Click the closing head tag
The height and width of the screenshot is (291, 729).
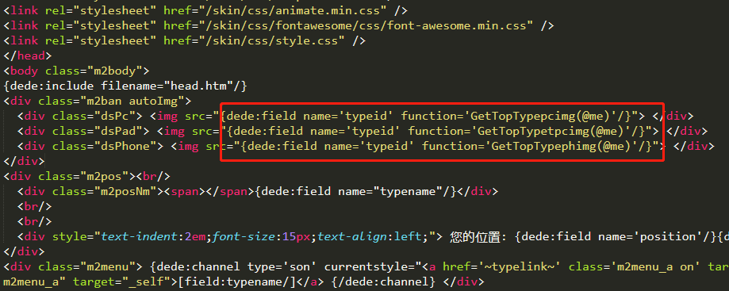pyautogui.click(x=28, y=56)
